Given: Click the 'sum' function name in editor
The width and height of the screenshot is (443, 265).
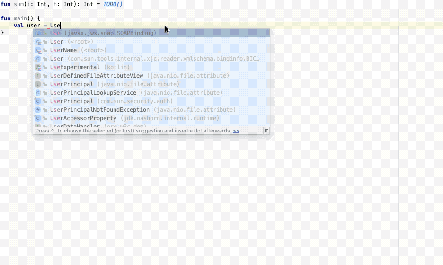Looking at the screenshot, I should coord(18,4).
